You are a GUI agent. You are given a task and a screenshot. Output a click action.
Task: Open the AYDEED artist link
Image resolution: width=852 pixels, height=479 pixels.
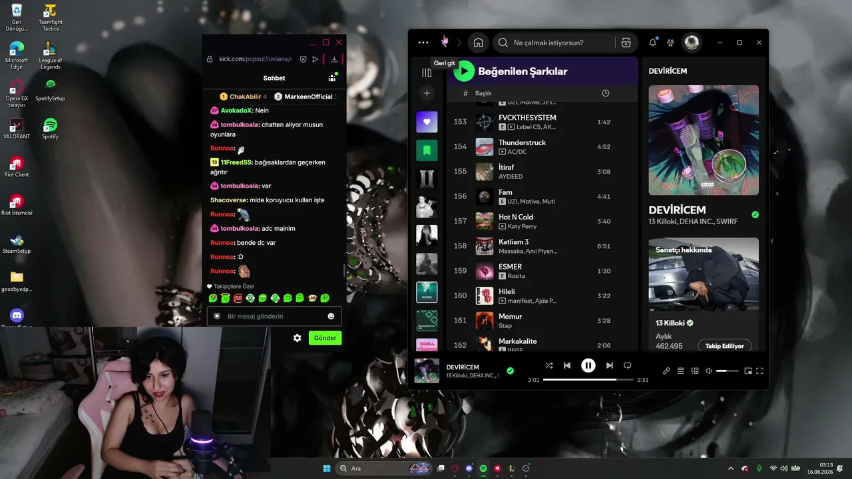[x=511, y=177]
